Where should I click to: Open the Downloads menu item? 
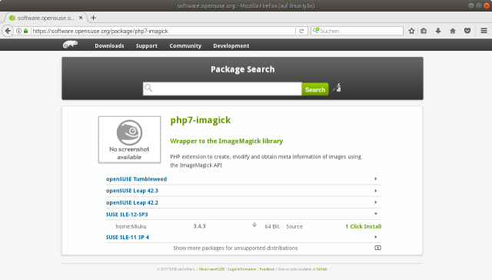(x=109, y=46)
